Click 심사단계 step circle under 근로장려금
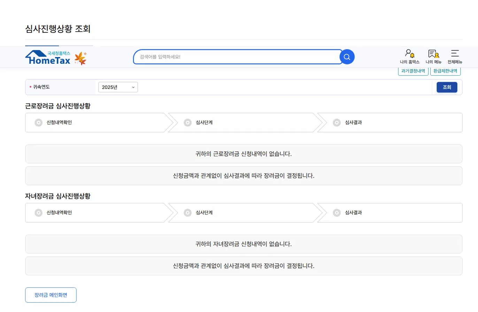This screenshot has width=478, height=312. (x=187, y=123)
